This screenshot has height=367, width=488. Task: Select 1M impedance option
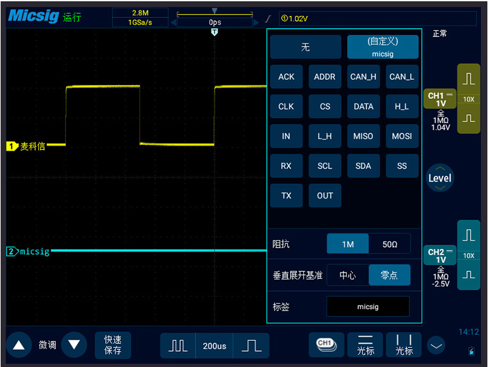(x=348, y=244)
